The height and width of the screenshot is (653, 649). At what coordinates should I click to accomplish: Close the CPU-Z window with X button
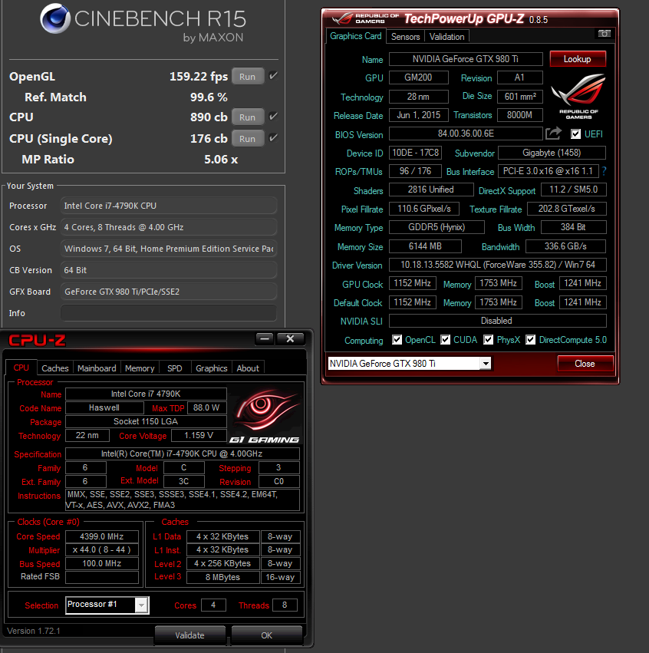tap(290, 339)
